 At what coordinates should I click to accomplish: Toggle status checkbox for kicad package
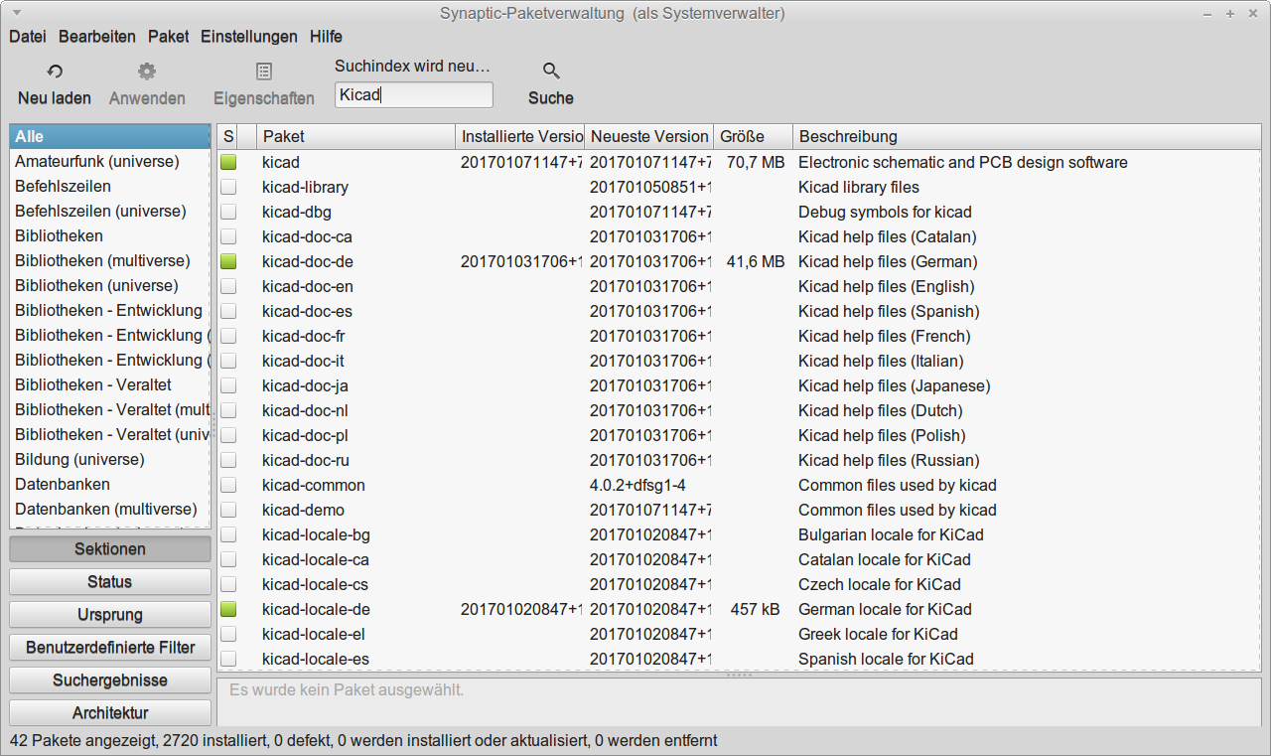point(228,162)
